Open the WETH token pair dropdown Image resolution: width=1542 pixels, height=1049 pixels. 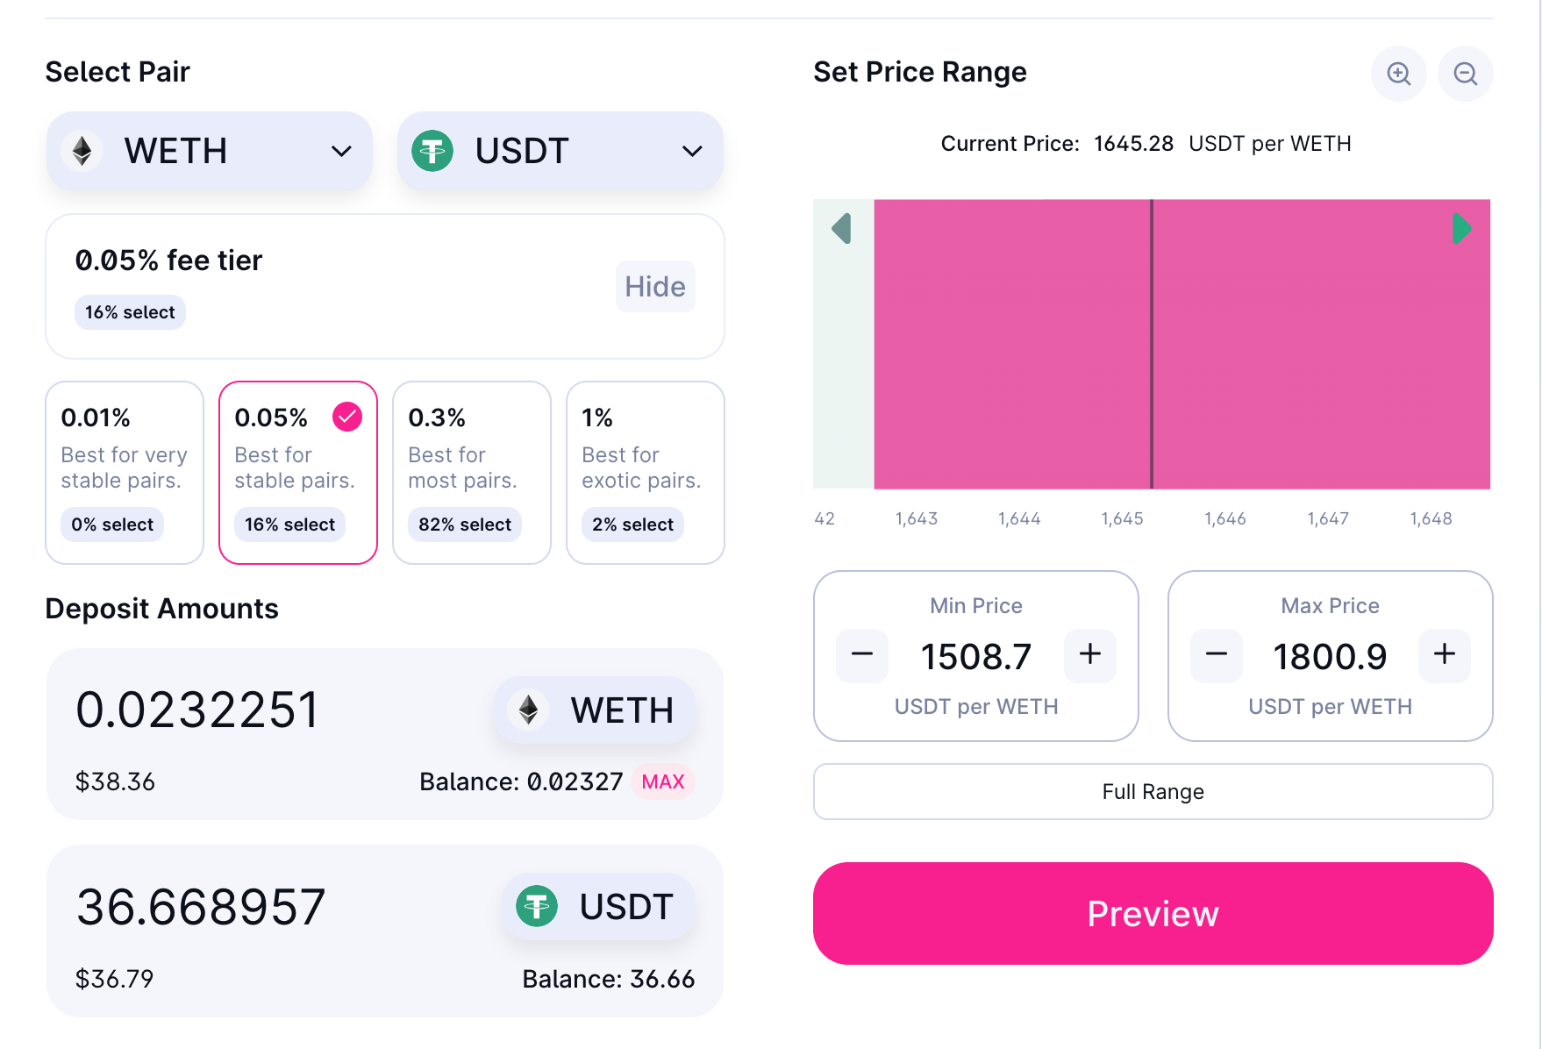click(210, 151)
